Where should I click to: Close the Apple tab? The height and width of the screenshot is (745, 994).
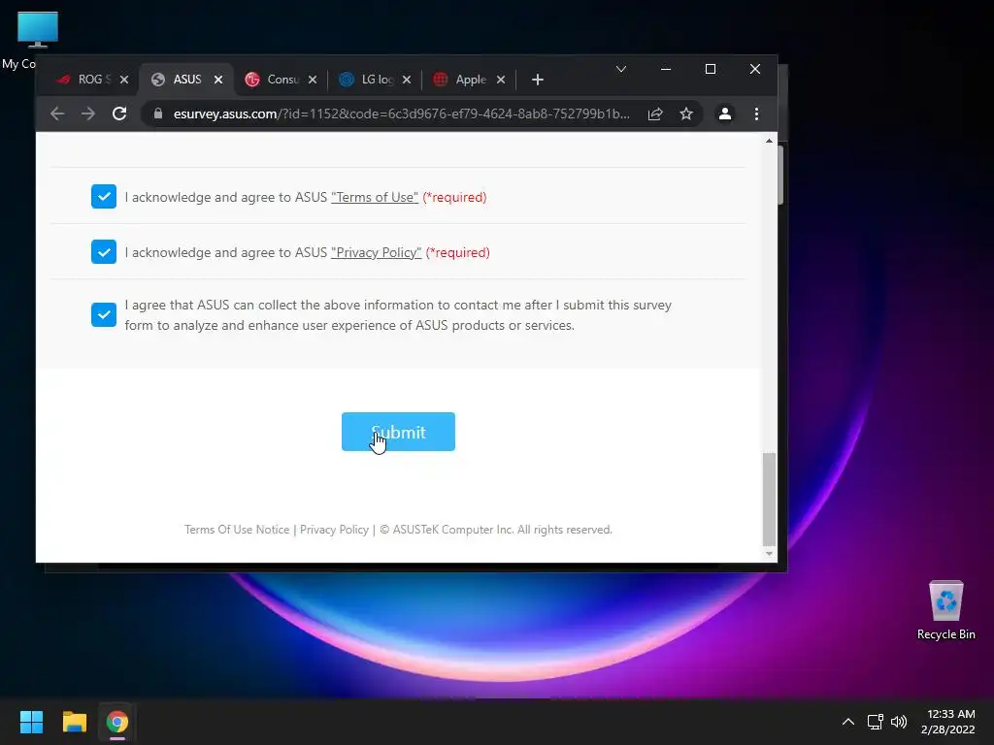[501, 80]
